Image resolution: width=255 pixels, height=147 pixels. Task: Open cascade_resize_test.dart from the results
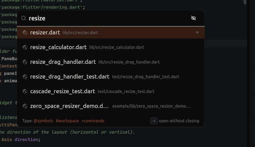pos(111,91)
